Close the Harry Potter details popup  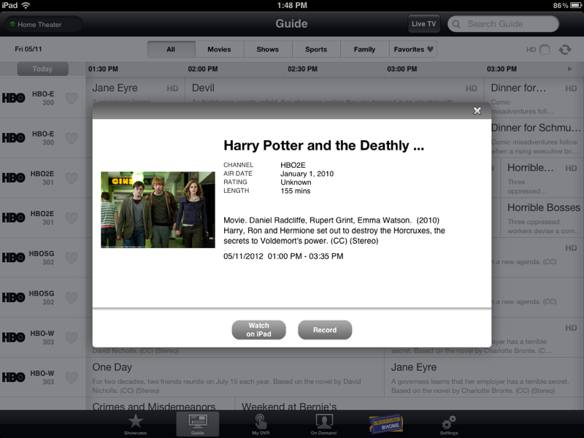pos(477,111)
